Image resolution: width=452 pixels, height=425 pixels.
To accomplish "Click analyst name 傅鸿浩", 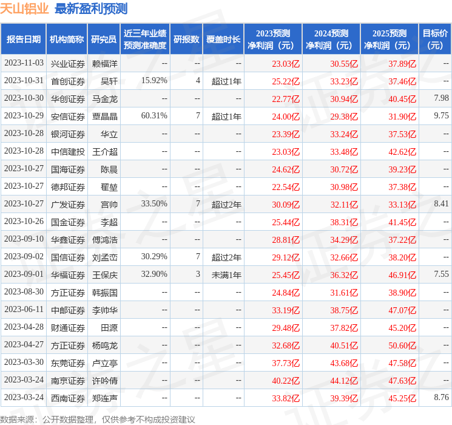I will click(x=104, y=240).
